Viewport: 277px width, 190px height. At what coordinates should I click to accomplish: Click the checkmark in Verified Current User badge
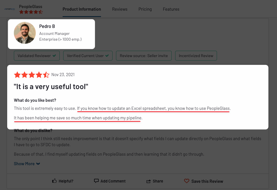tap(107, 56)
